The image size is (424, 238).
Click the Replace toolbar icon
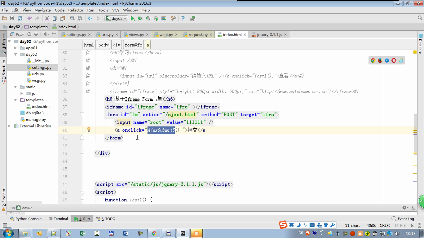coord(80,19)
